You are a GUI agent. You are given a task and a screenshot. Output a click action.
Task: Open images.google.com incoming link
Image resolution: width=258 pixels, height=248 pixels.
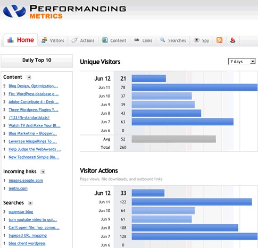point(26,181)
